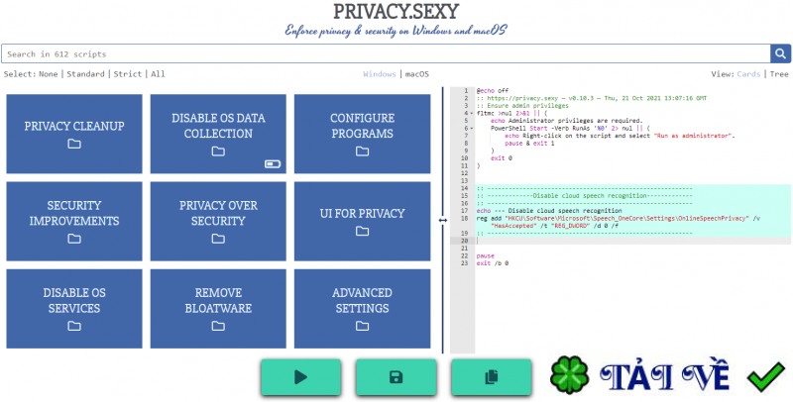Switch to macOS platform
793x402 pixels.
tap(416, 74)
